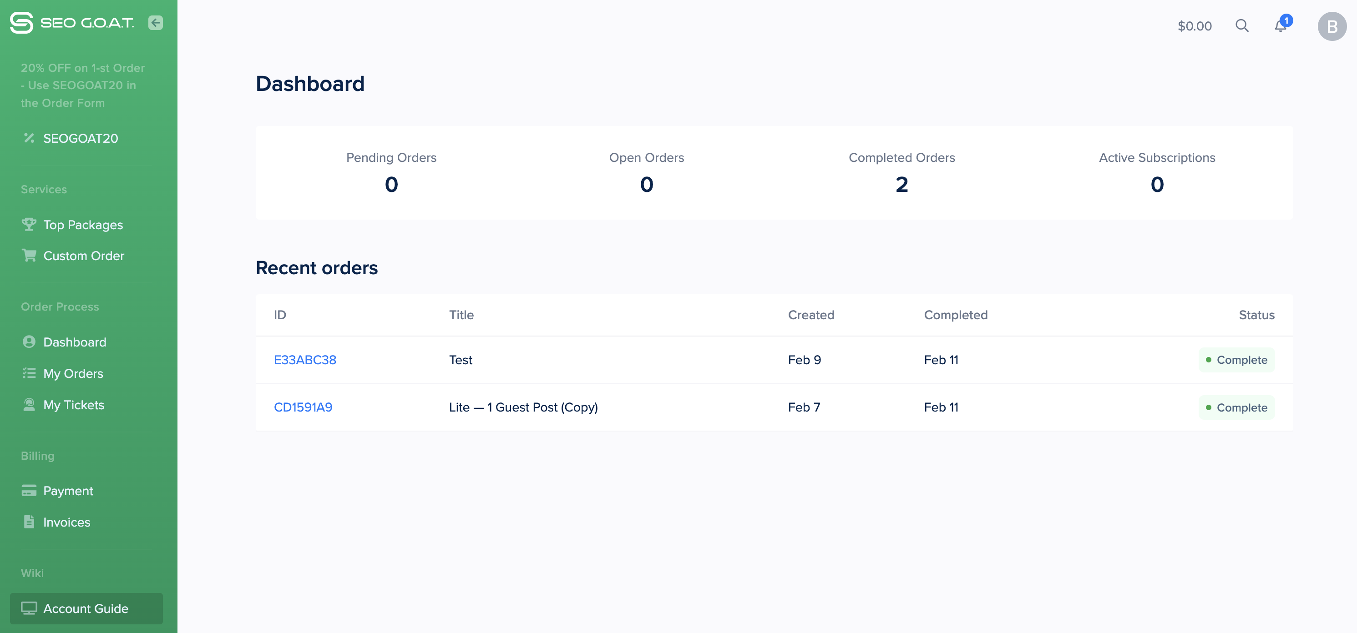Click the 'Feb 9' created date
The width and height of the screenshot is (1357, 633).
[805, 360]
